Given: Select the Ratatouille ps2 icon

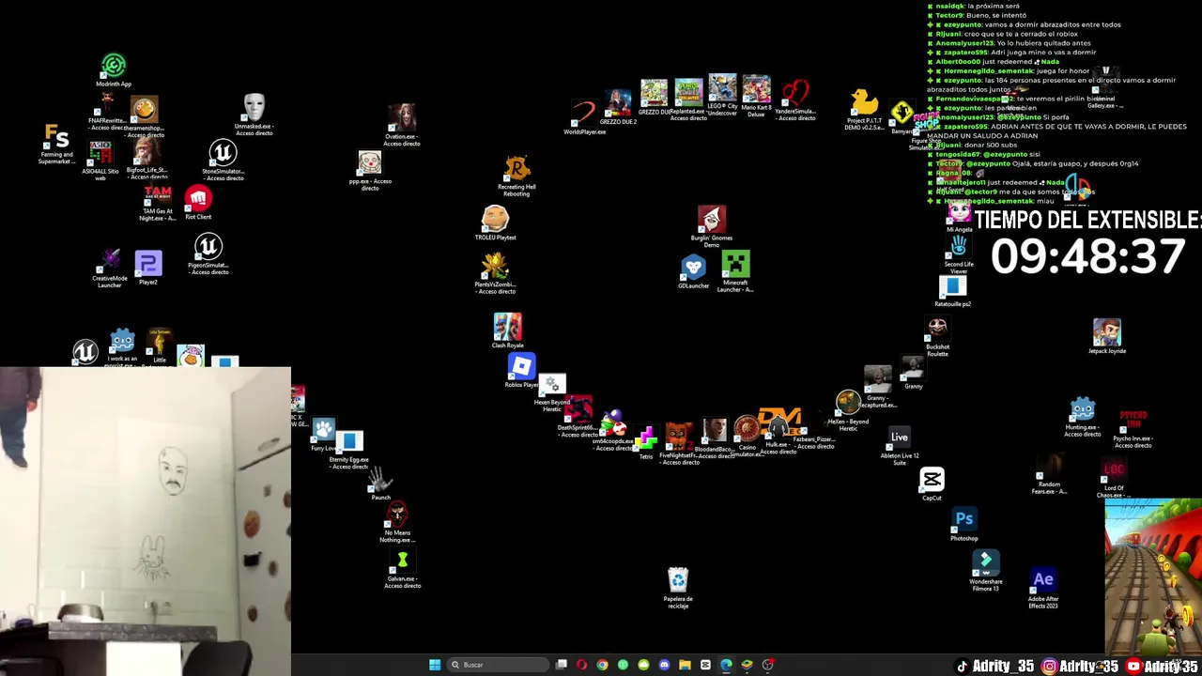Looking at the screenshot, I should (x=953, y=291).
